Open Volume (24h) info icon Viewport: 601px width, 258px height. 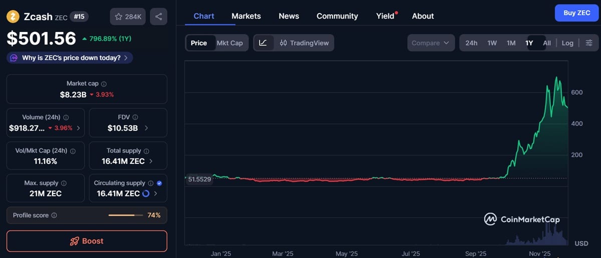66,117
